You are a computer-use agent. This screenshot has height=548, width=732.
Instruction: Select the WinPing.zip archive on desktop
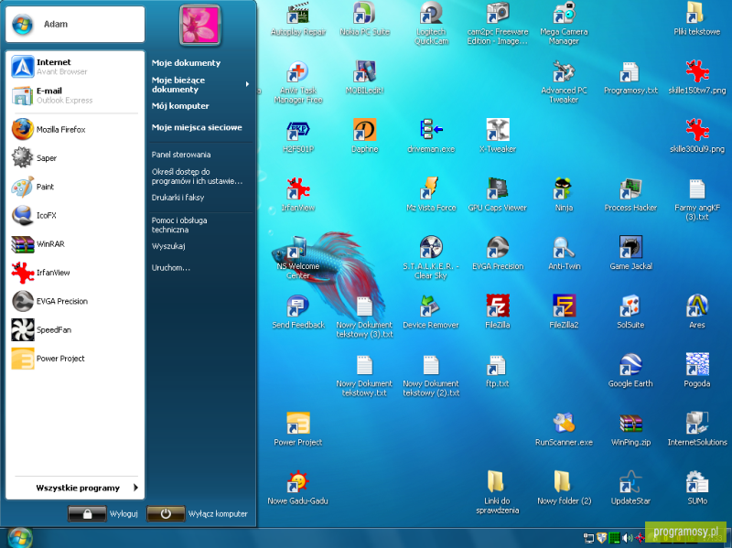[x=630, y=430]
